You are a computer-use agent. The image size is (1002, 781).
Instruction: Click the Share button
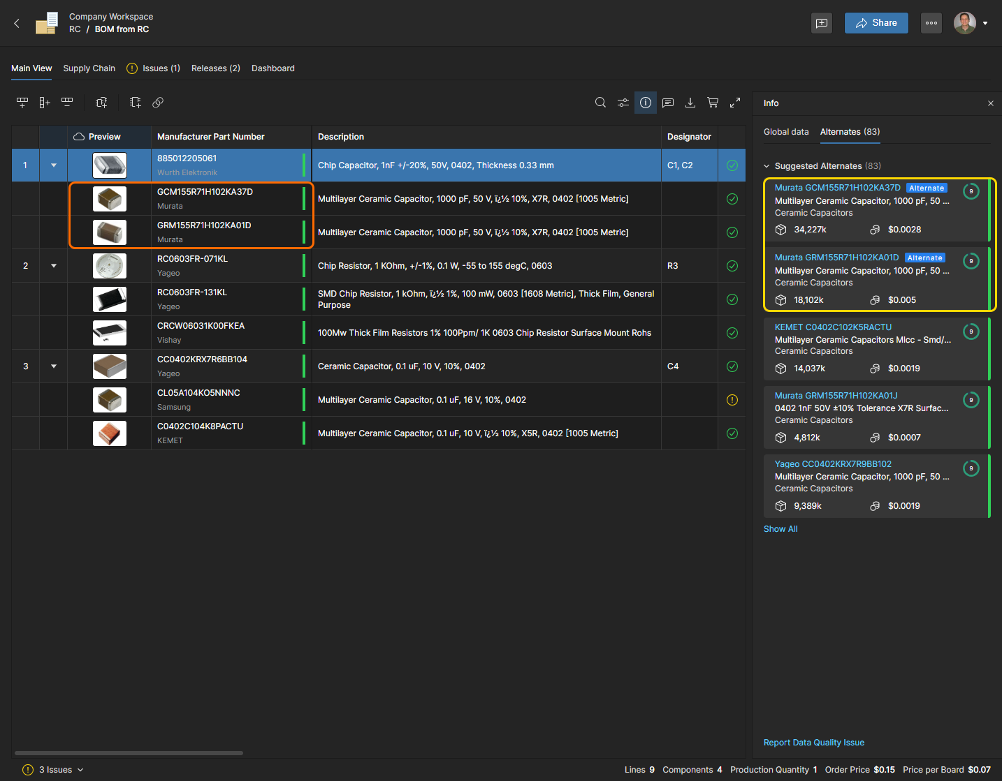point(876,23)
